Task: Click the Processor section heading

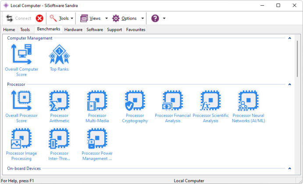Action: coord(16,85)
